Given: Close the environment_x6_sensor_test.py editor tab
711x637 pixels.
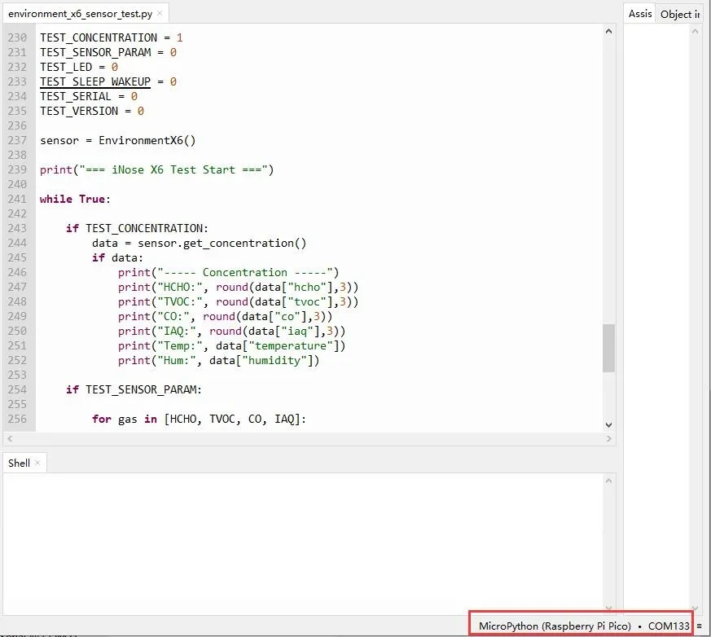Looking at the screenshot, I should 160,14.
